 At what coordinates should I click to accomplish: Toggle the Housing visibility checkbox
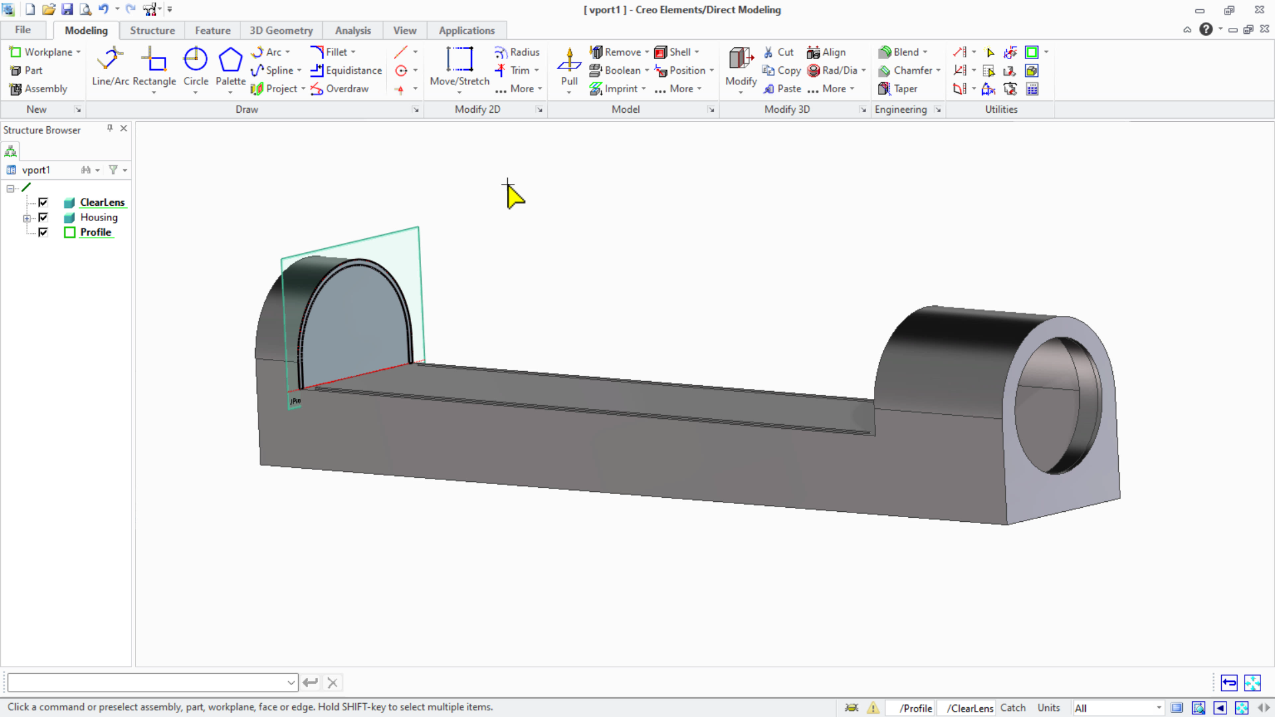click(43, 217)
